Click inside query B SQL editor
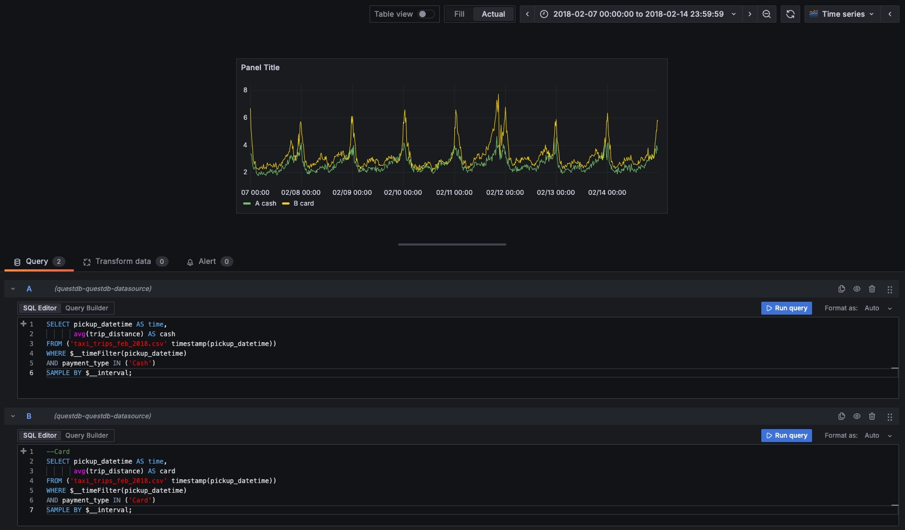Image resolution: width=905 pixels, height=530 pixels. pyautogui.click(x=458, y=485)
